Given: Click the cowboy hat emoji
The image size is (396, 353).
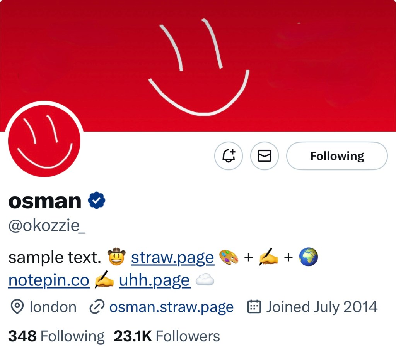Looking at the screenshot, I should coord(116,257).
